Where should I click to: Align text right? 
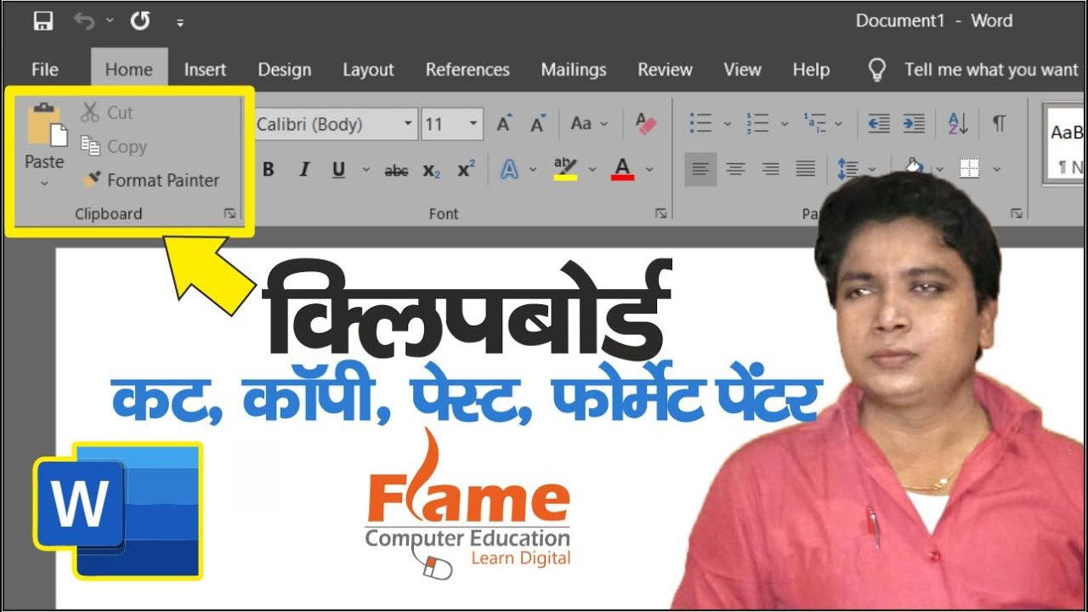click(770, 169)
